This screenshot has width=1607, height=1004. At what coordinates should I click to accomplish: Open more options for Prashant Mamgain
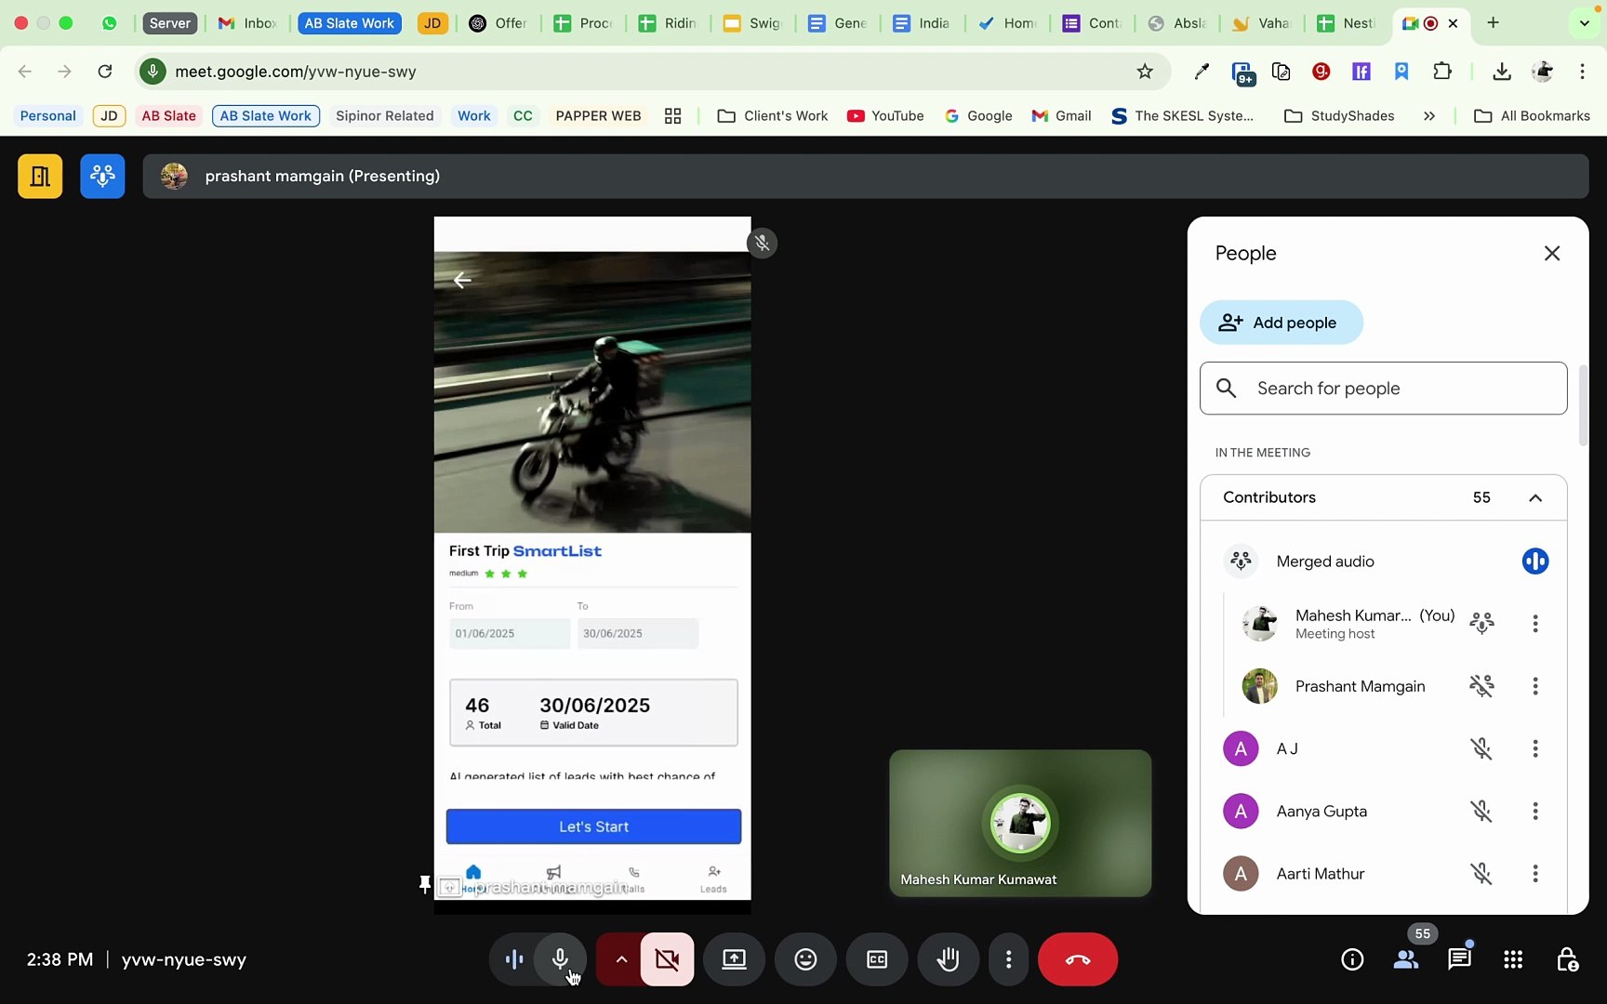[1535, 686]
